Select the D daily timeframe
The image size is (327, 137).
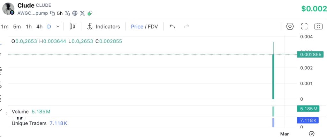(x=49, y=27)
